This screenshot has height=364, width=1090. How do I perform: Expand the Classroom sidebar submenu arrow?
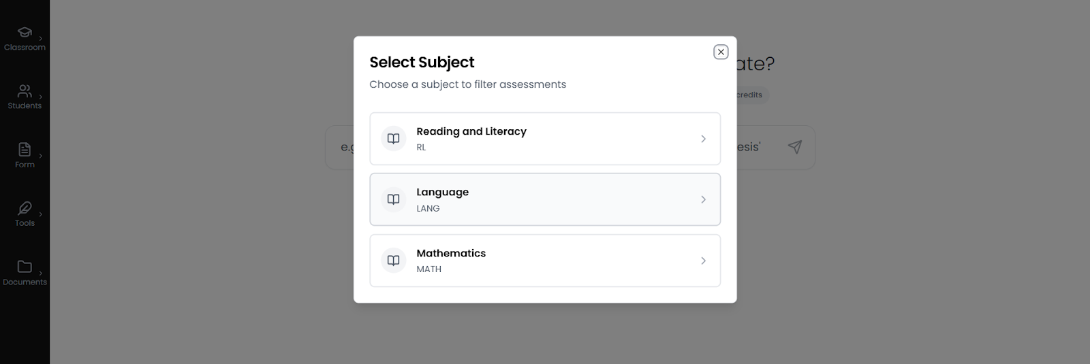41,39
